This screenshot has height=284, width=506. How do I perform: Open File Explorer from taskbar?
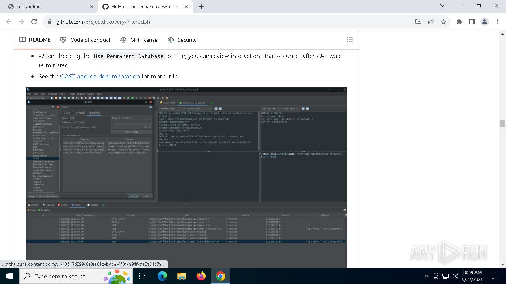tap(181, 276)
